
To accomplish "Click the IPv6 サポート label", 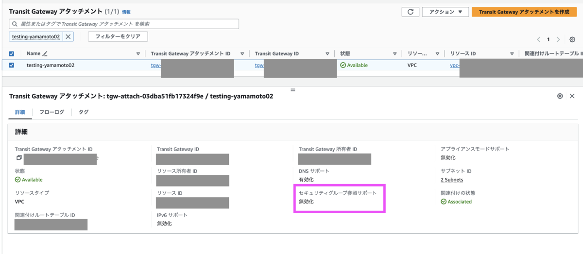I will (x=172, y=215).
